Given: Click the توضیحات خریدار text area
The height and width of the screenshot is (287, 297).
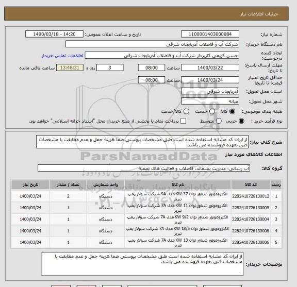Looking at the screenshot, I should click(142, 264).
